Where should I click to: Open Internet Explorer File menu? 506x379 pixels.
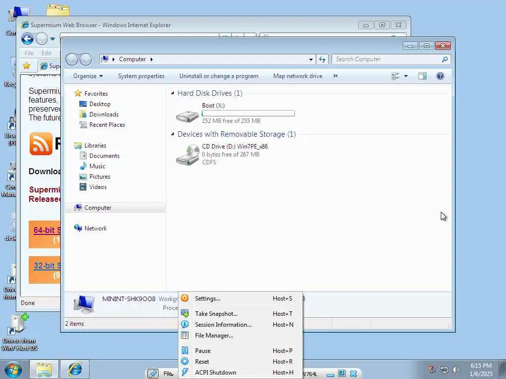(29, 53)
